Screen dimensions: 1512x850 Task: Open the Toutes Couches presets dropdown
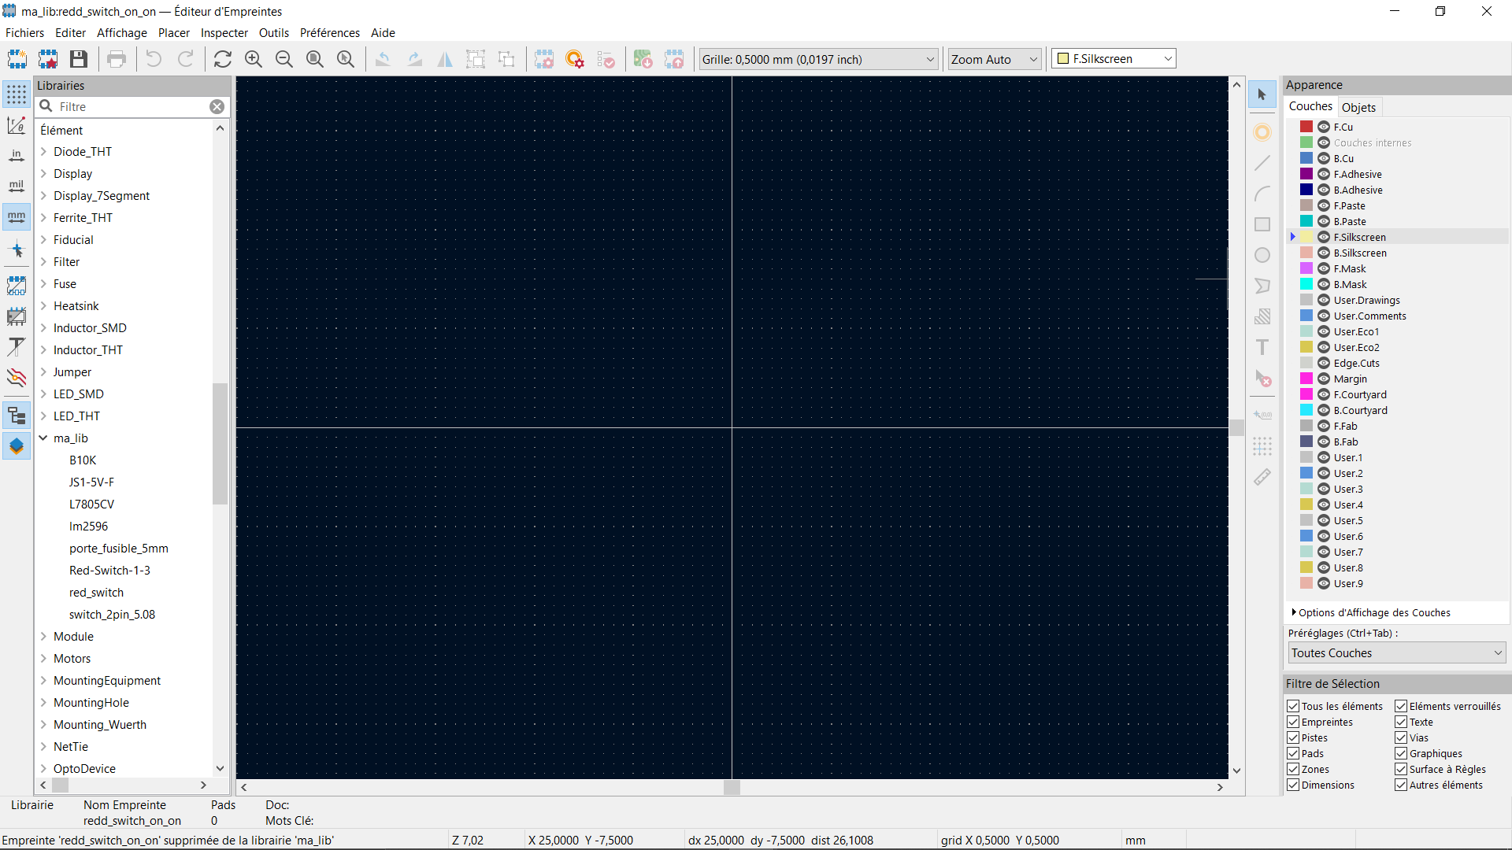tap(1397, 652)
